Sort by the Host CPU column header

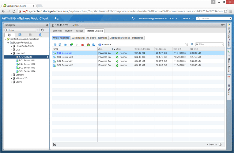coord(181,49)
